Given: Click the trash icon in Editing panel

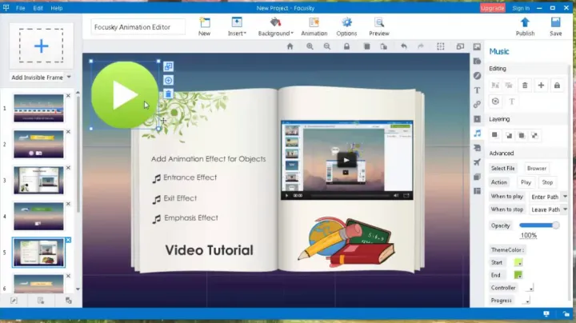Looking at the screenshot, I should pos(525,85).
